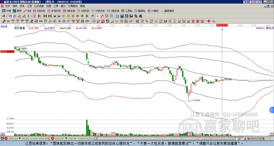The image size is (274, 146).
Task: Click the yin-yang taiji icon
Action: (x=209, y=21)
